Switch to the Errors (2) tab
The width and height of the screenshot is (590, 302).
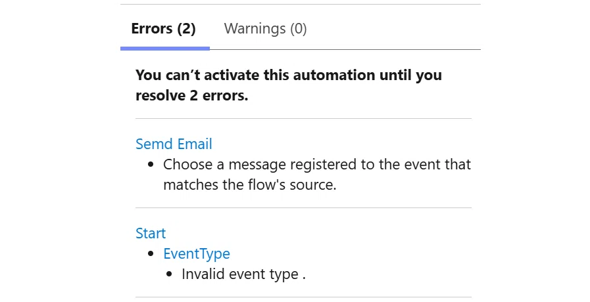[163, 28]
